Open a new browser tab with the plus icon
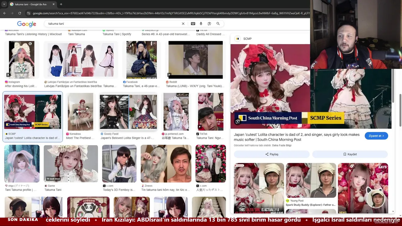This screenshot has width=402, height=226. click(61, 4)
